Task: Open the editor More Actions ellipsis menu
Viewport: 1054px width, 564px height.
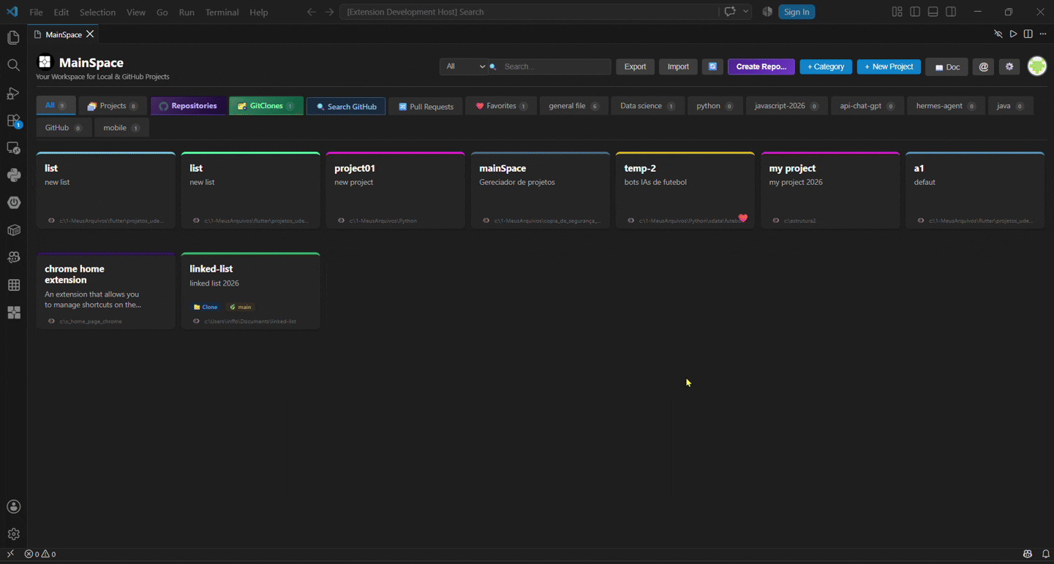Action: tap(1043, 34)
